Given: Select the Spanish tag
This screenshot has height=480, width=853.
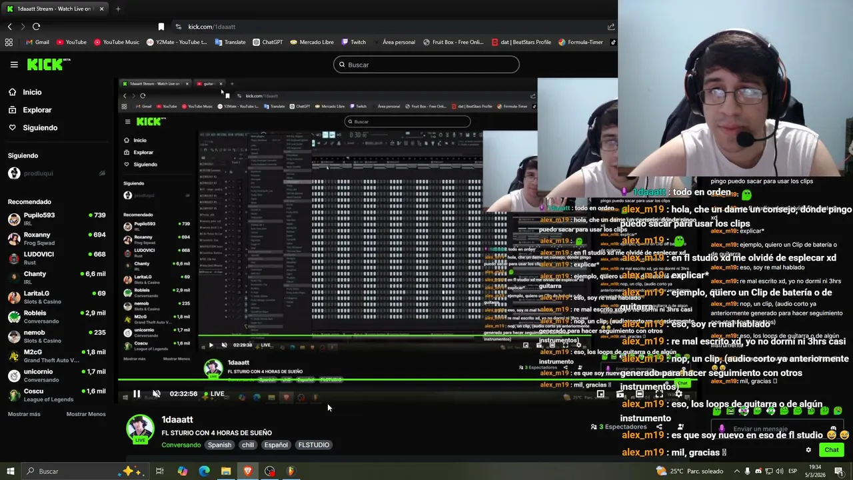Looking at the screenshot, I should [x=219, y=445].
